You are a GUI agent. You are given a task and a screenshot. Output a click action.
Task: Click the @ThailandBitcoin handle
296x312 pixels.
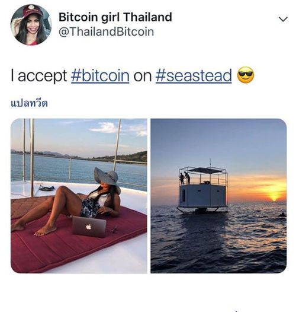[106, 32]
